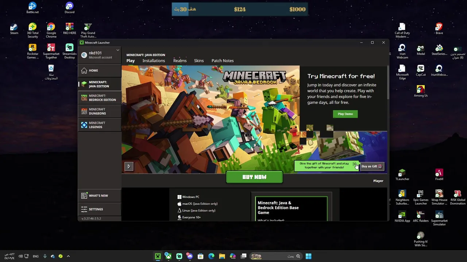Click the green BUY NOW button

[x=254, y=177]
